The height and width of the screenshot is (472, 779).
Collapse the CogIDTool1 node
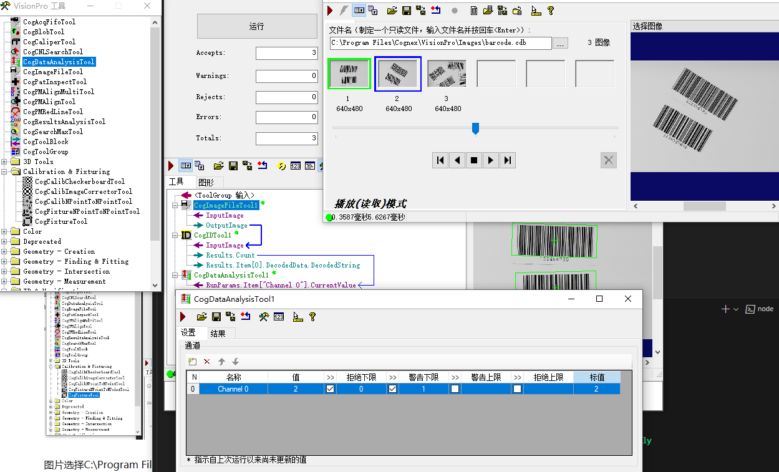pos(175,236)
